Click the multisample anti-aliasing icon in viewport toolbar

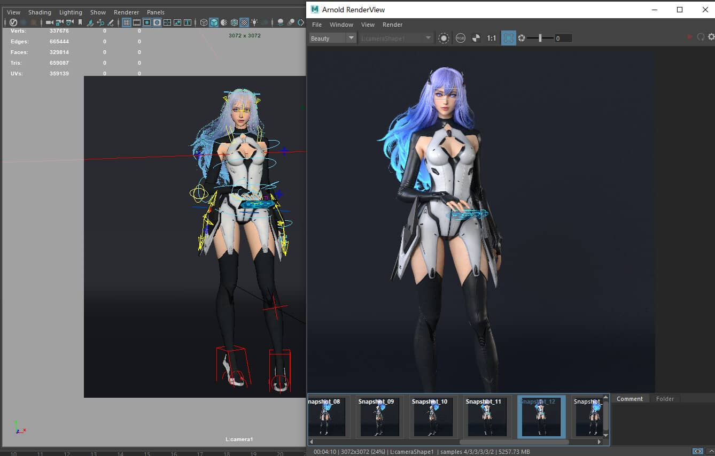pyautogui.click(x=301, y=22)
